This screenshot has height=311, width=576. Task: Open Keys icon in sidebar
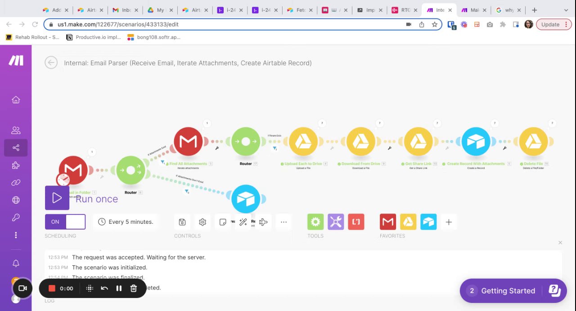click(16, 218)
